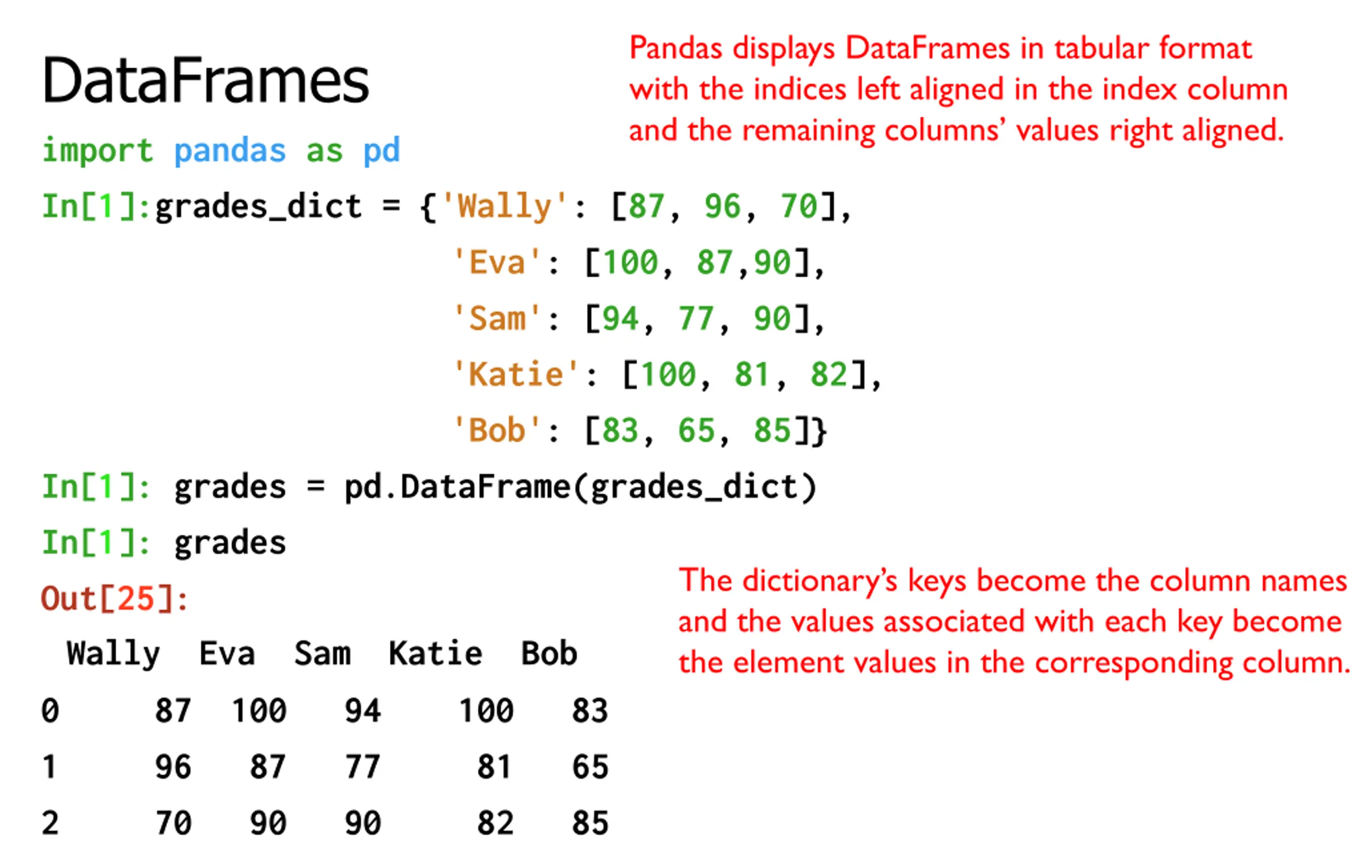Viewport: 1364px width, 852px height.
Task: Click 'and the remaining columns' values right aligned' line
Action: [x=956, y=132]
